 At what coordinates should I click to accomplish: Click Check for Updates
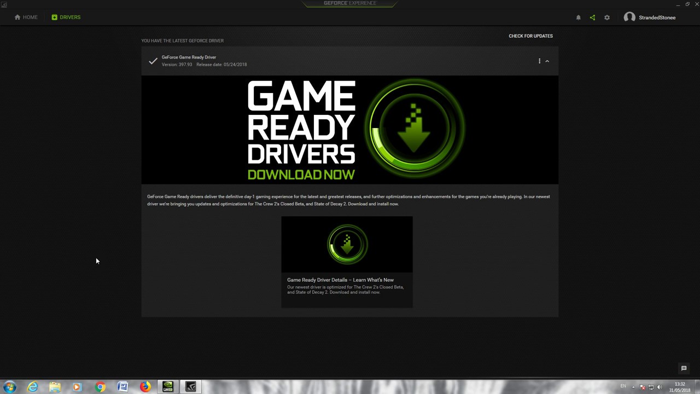pyautogui.click(x=530, y=36)
